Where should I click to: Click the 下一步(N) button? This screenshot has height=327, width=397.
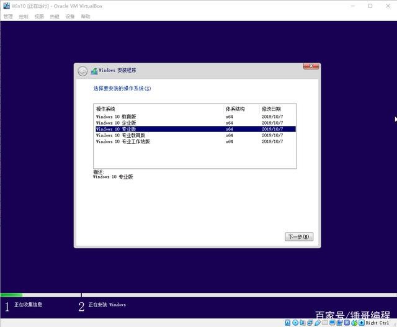299,237
